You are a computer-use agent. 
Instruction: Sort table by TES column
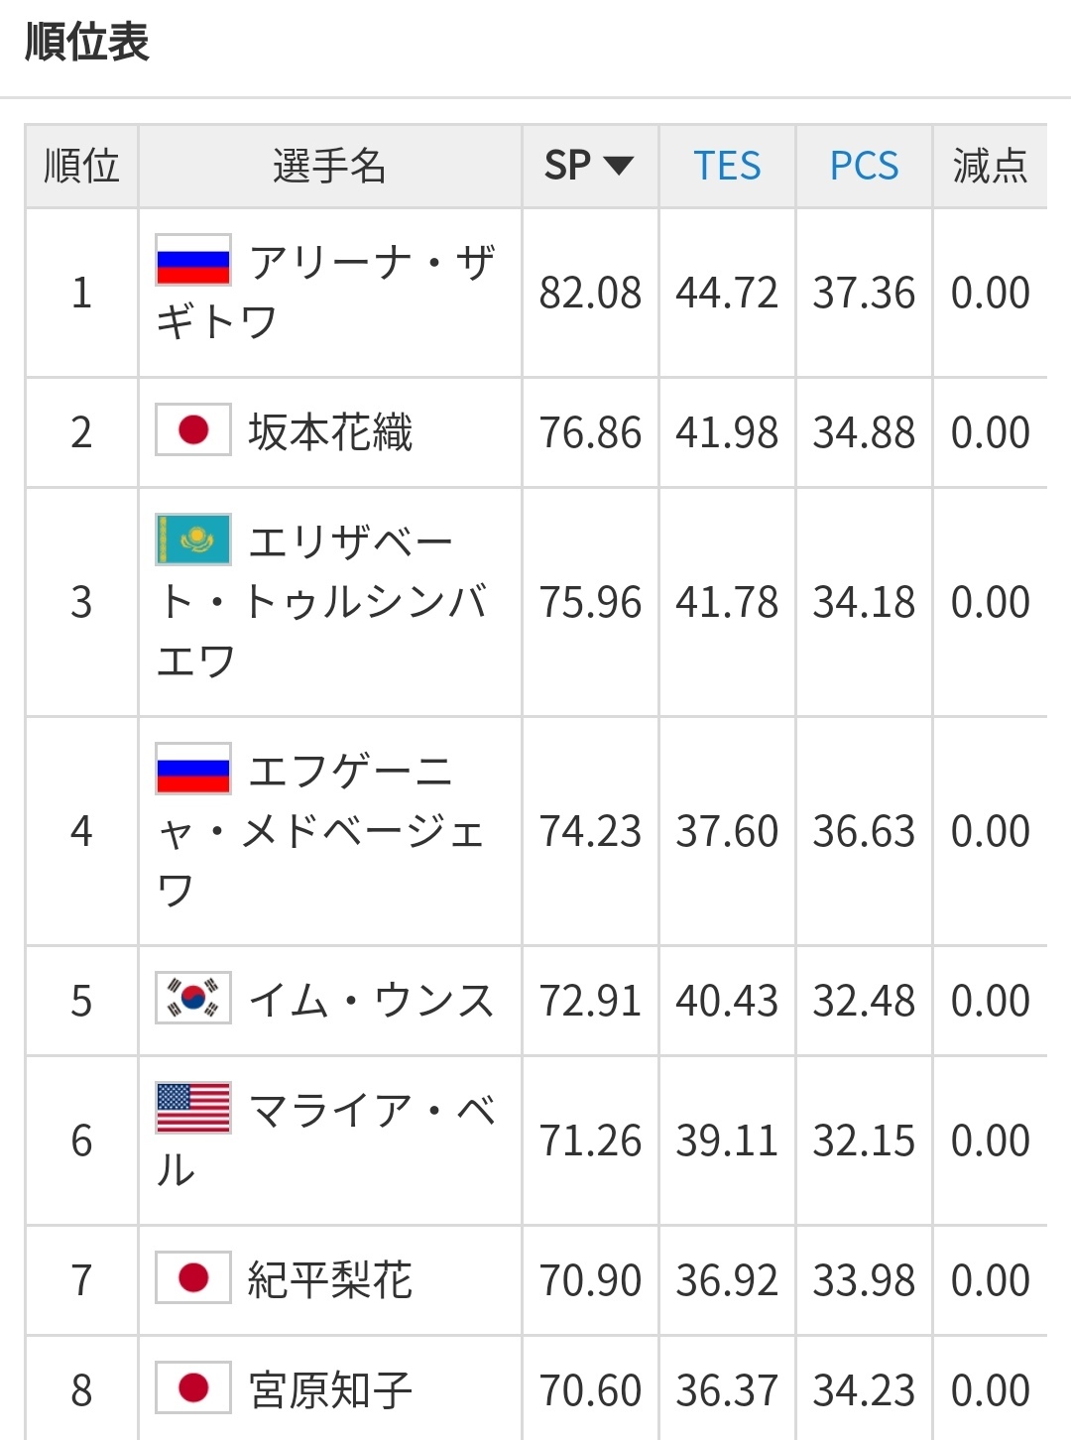[727, 166]
